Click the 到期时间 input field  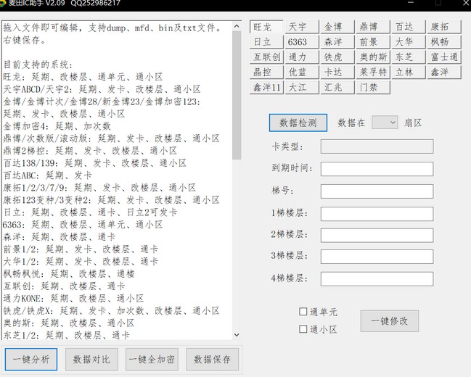click(x=377, y=169)
